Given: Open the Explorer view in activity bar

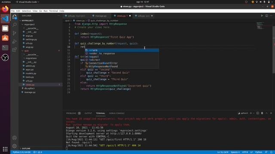Looking at the screenshot, I should pyautogui.click(x=15, y=17).
